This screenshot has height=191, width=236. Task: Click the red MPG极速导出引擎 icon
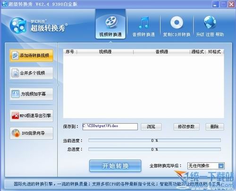[x=15, y=116]
